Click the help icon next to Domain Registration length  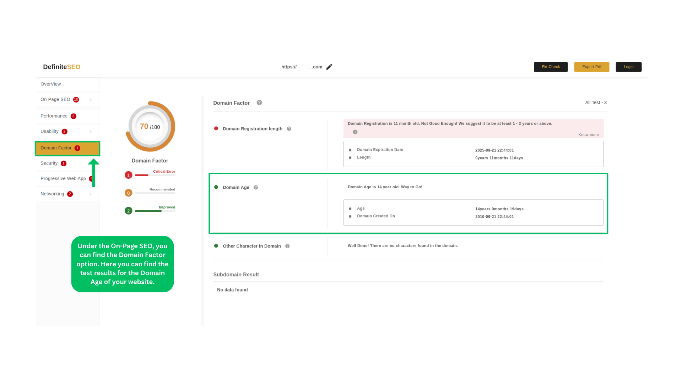[289, 129]
